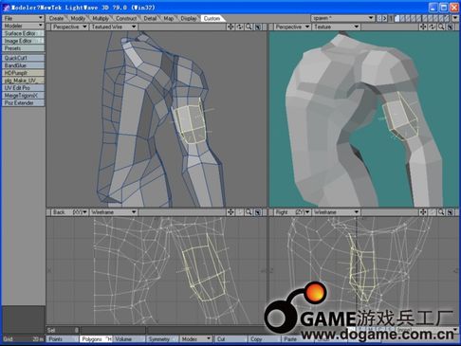Run the HDPumpIt plugin

(23, 73)
